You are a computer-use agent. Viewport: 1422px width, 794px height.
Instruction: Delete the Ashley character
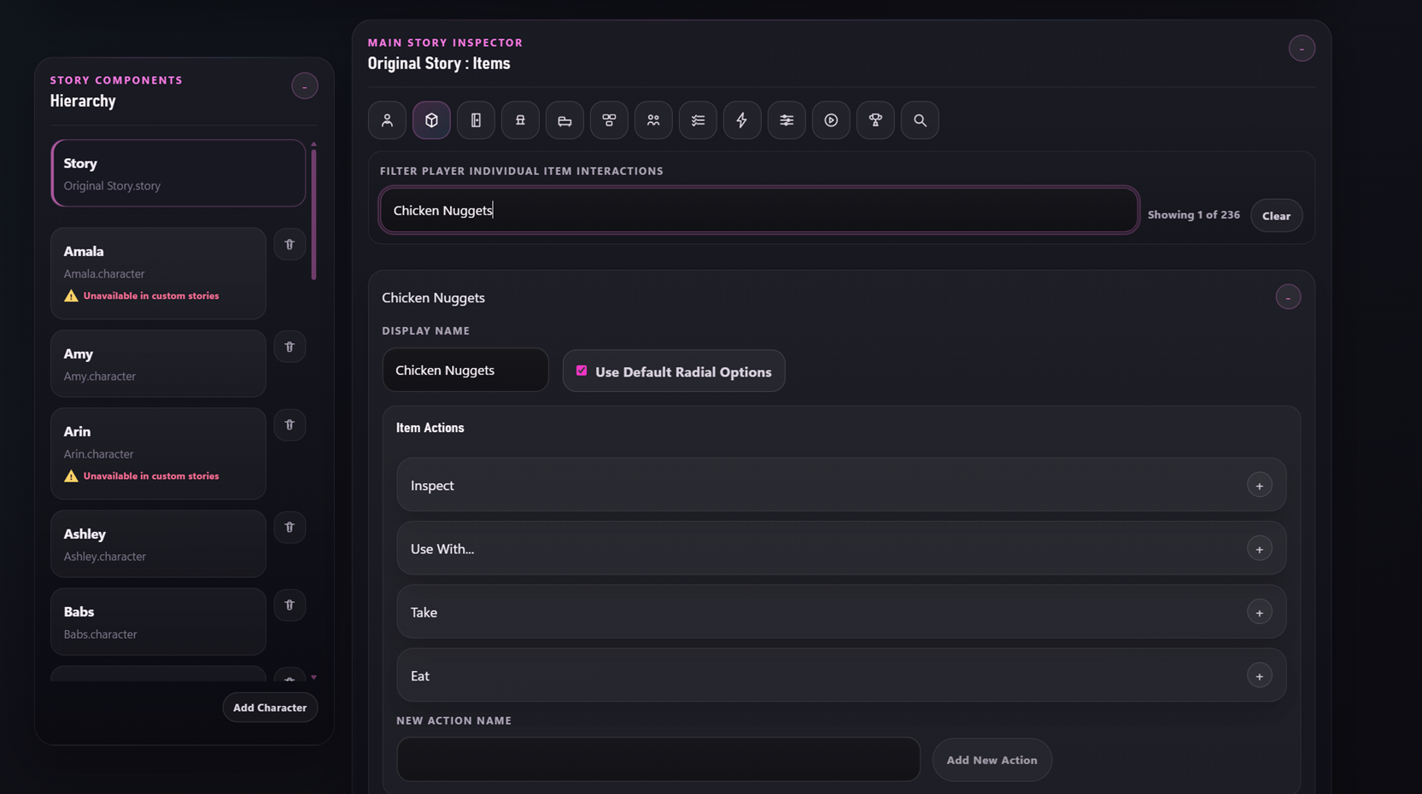tap(290, 527)
